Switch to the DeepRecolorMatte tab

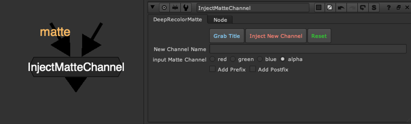pos(178,19)
